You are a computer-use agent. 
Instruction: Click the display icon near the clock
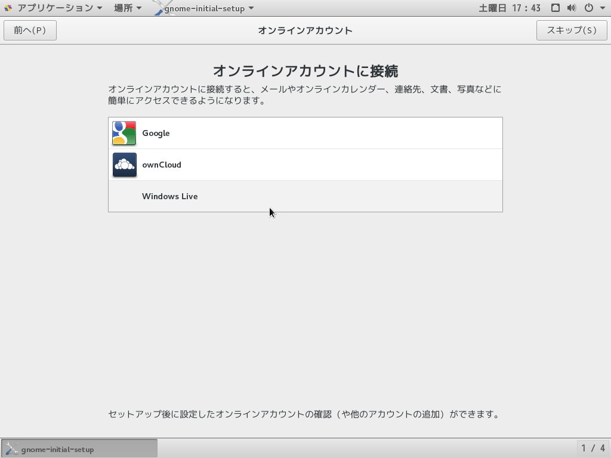[x=555, y=8]
